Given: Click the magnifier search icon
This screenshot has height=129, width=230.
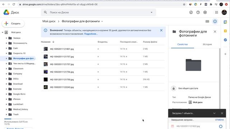Looking at the screenshot, I should (x=45, y=13).
